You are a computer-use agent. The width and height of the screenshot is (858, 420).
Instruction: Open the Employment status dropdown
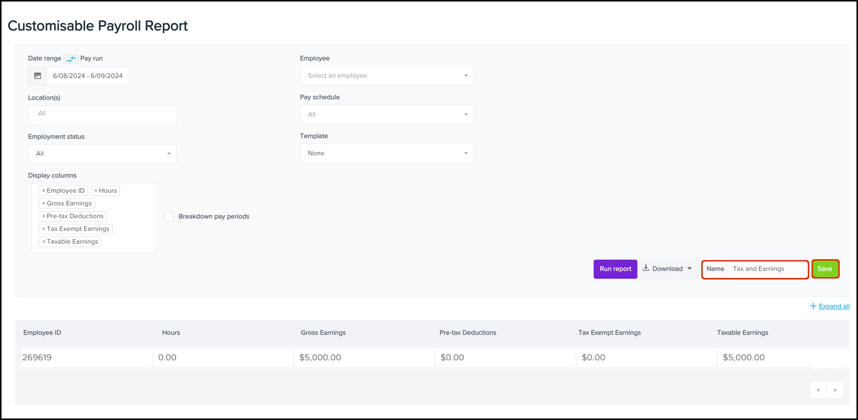click(x=102, y=154)
